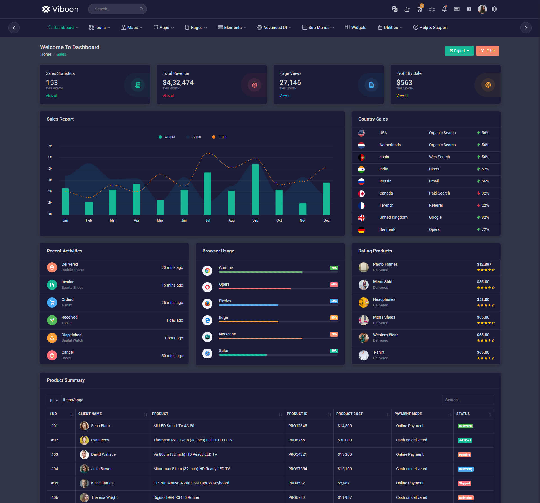The image size is (540, 503).
Task: Open the Help & Support menu
Action: pyautogui.click(x=430, y=28)
